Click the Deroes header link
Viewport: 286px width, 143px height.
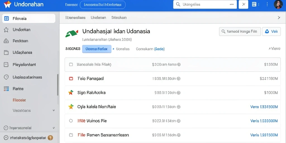[71, 5]
